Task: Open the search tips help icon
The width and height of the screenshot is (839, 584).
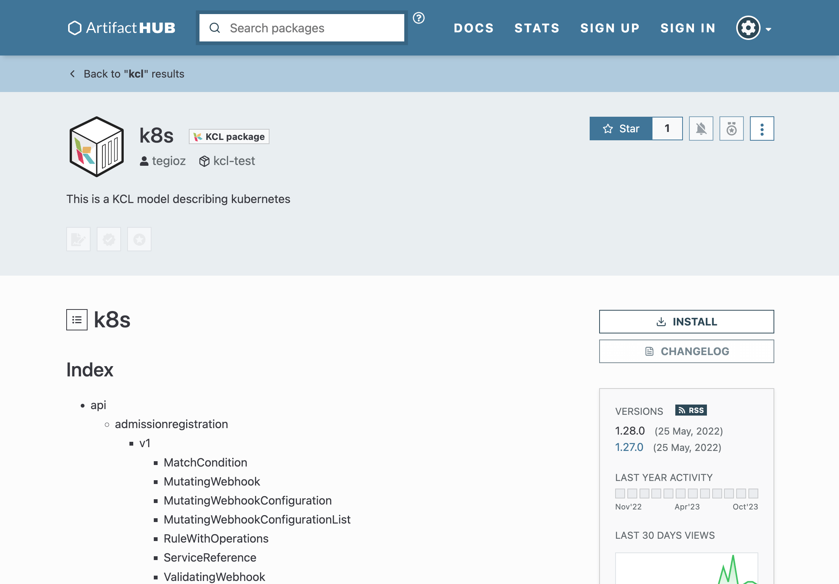Action: point(419,18)
